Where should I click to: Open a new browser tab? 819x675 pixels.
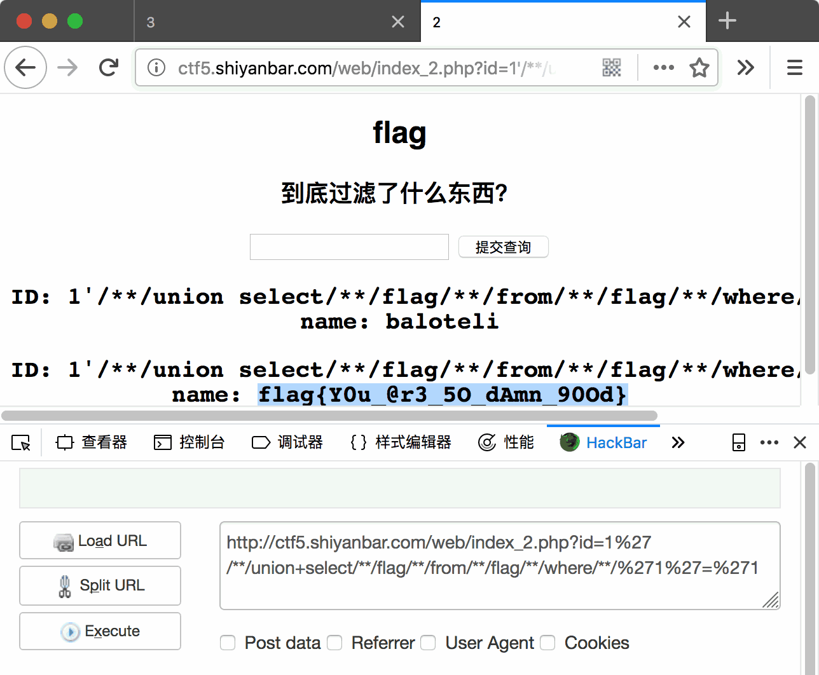(727, 21)
